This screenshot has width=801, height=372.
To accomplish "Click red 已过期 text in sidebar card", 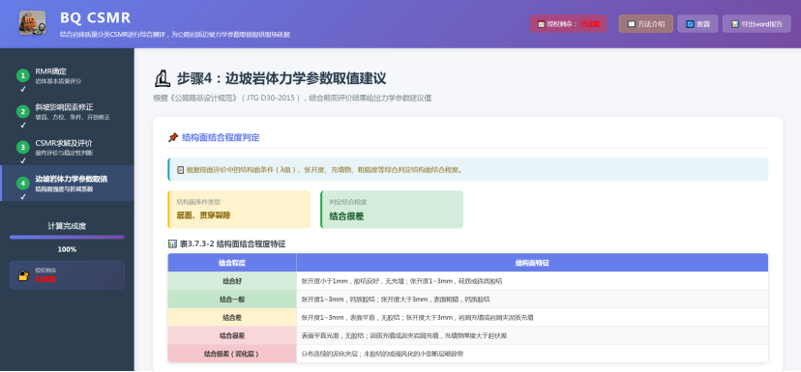I will [44, 279].
